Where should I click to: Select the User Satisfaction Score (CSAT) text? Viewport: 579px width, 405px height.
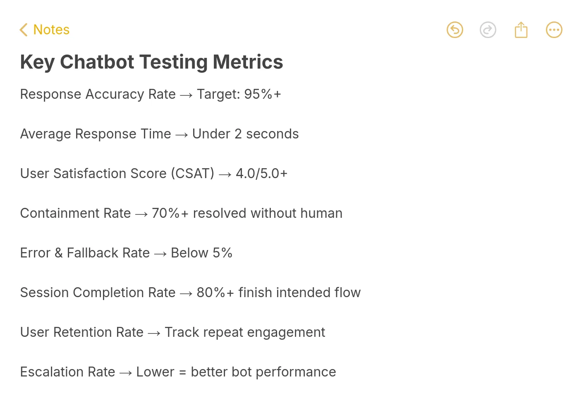pyautogui.click(x=117, y=173)
